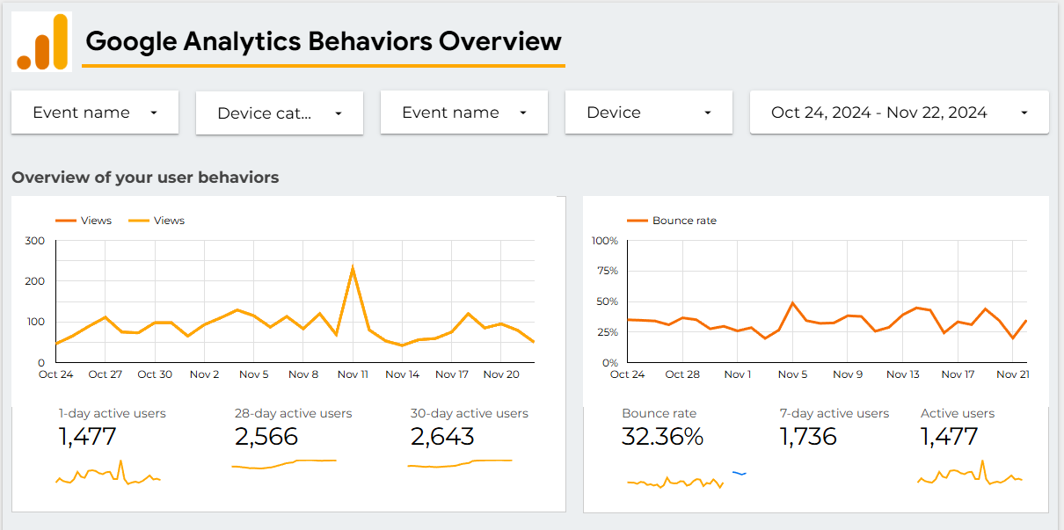The height and width of the screenshot is (530, 1064).
Task: Click the 25% y-axis label
Action: 607,332
